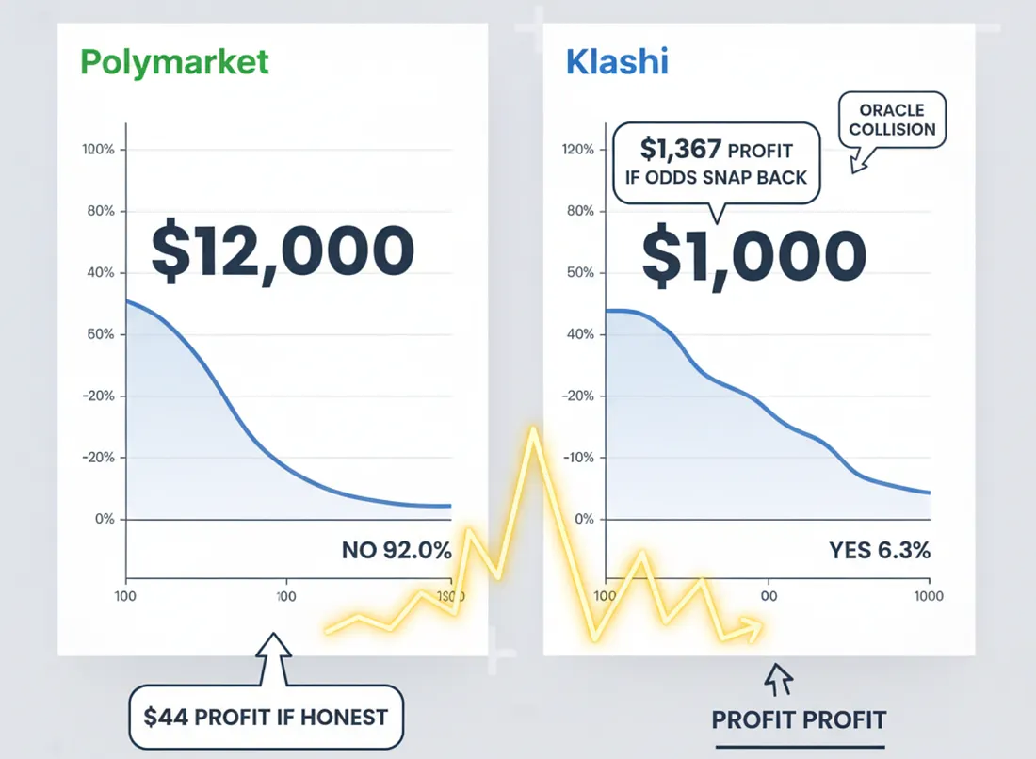
Task: Click the YES 6.3% label
Action: pos(880,551)
